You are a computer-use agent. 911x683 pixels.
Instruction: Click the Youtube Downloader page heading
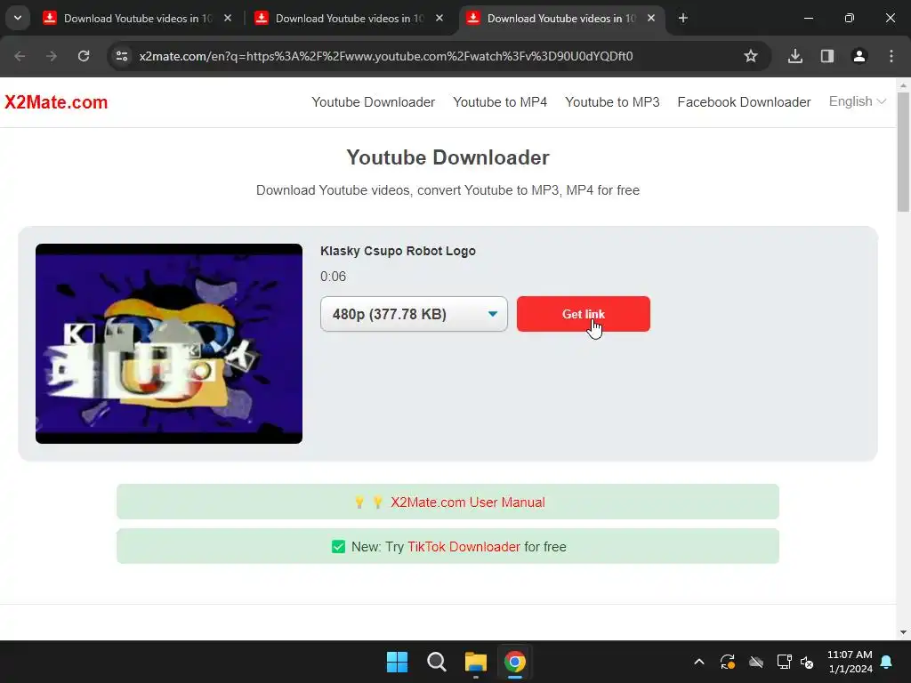[x=448, y=157]
